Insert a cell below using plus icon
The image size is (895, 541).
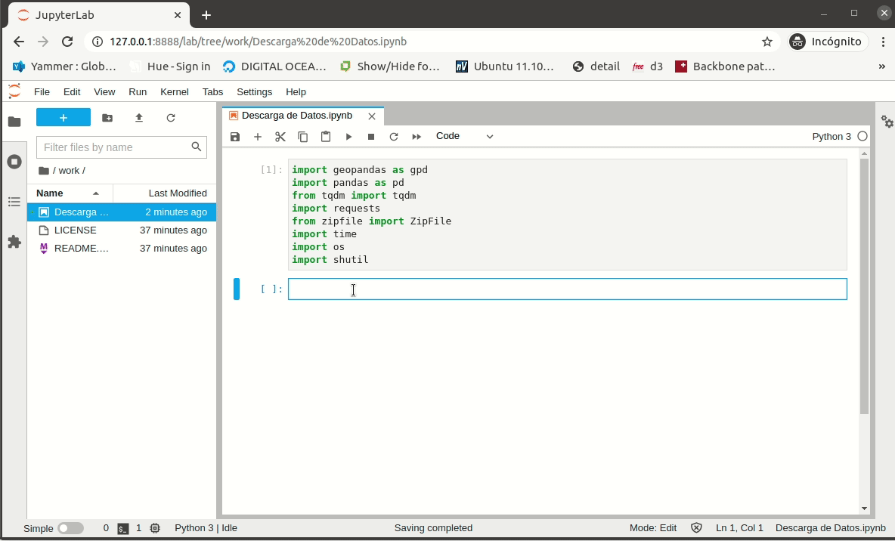tap(258, 137)
